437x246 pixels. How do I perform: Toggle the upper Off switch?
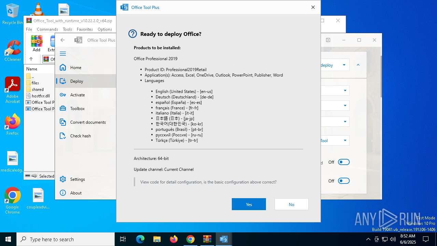[344, 162]
